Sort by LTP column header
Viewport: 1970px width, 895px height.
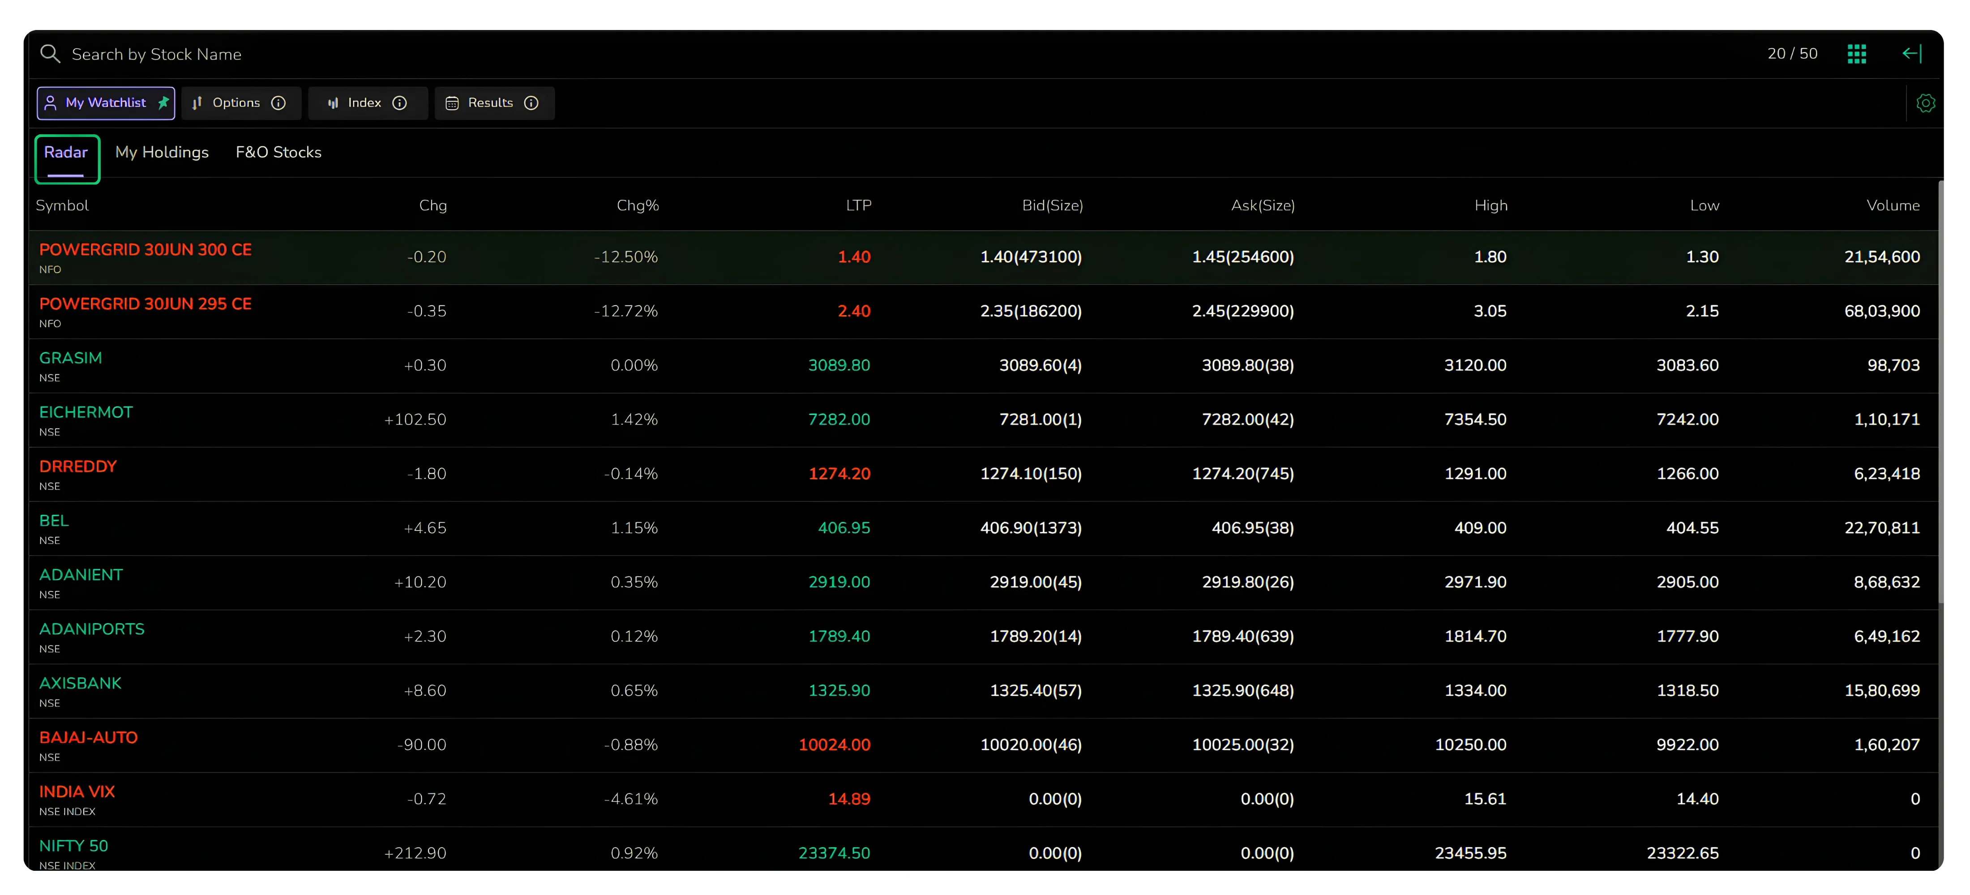coord(859,205)
